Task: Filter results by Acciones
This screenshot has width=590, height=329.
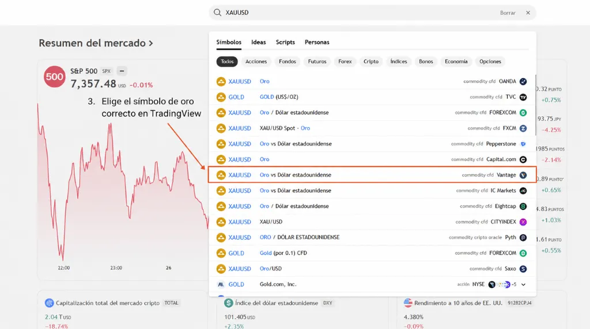Action: (256, 61)
